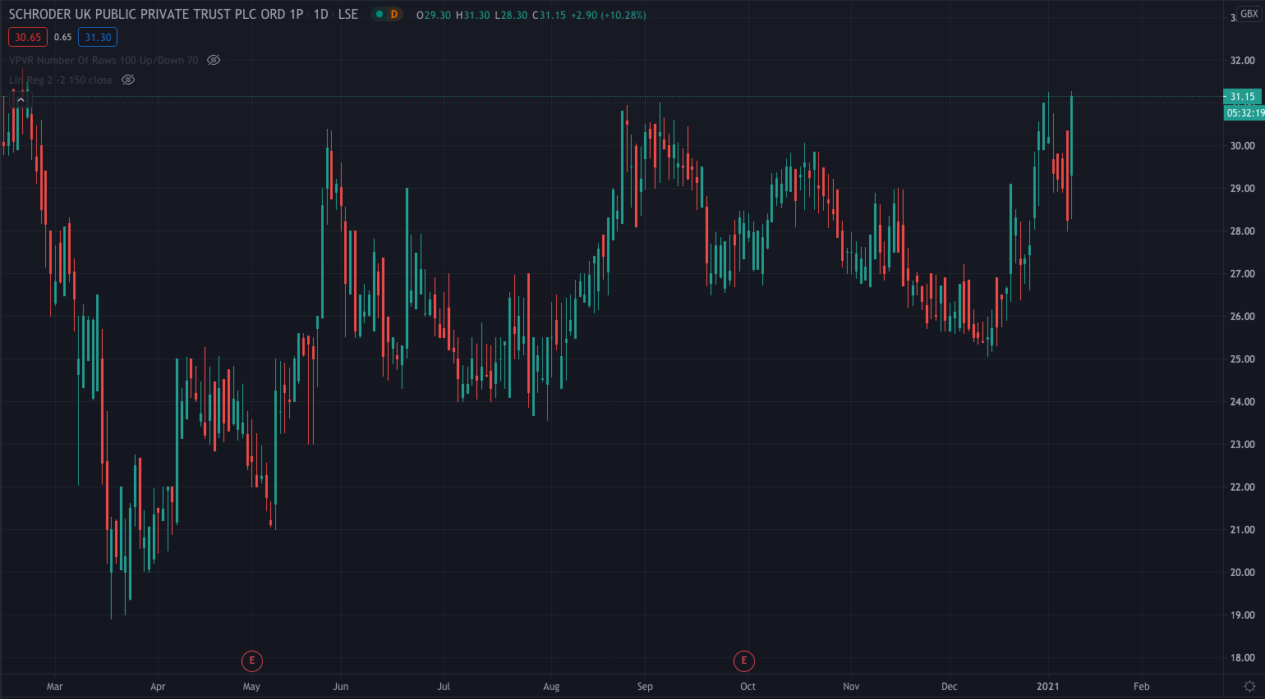Open the earnings marker near October
Image resolution: width=1265 pixels, height=699 pixels.
coord(743,660)
